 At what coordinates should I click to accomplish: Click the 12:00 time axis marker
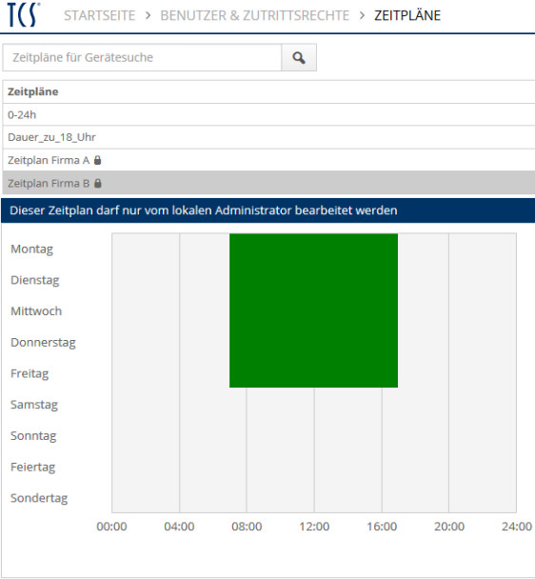(x=314, y=527)
